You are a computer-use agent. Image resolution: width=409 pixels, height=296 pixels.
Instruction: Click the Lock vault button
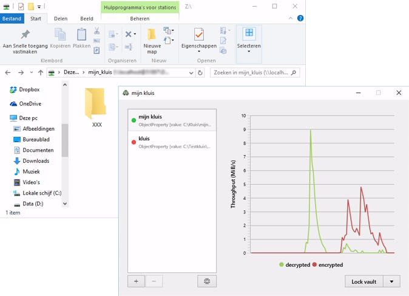tap(364, 281)
